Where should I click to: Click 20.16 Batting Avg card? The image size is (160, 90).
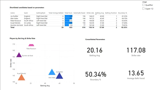pyautogui.click(x=94, y=52)
